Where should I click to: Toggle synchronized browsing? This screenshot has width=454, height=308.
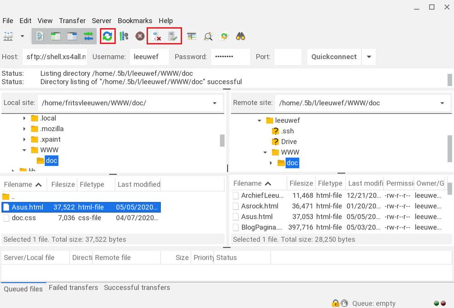coord(224,36)
